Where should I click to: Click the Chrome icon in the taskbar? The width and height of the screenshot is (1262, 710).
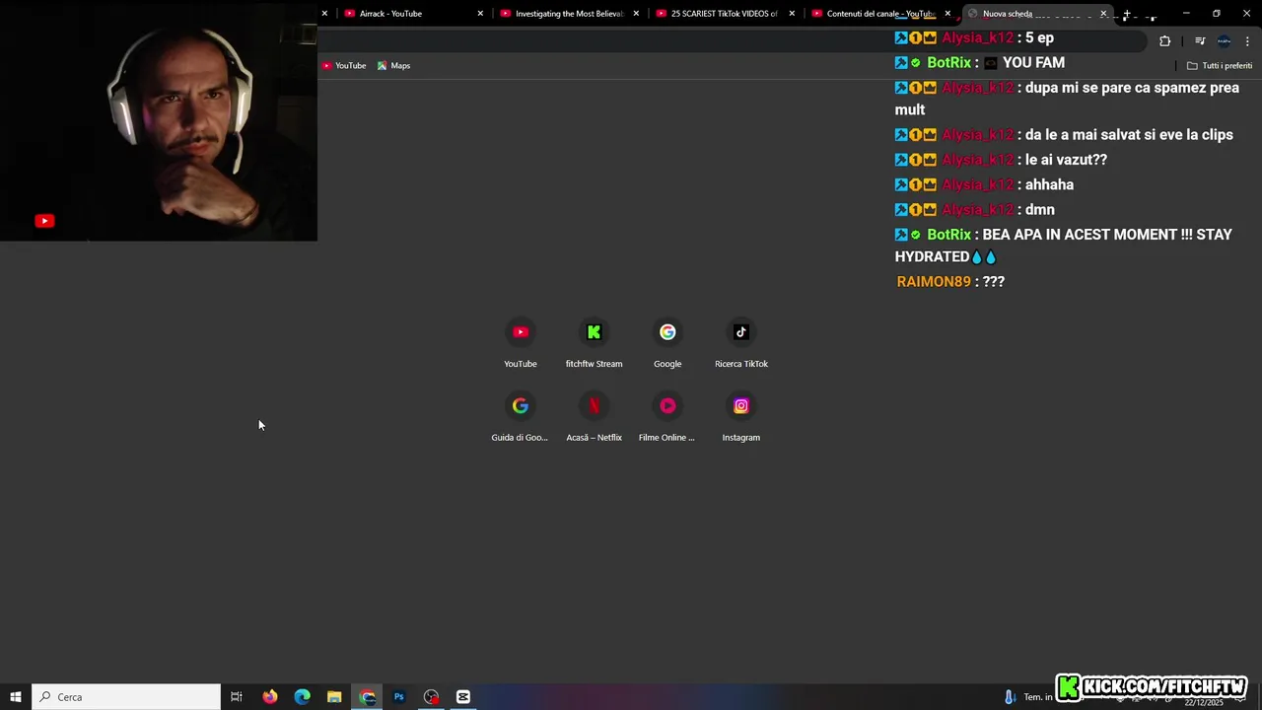click(x=368, y=697)
